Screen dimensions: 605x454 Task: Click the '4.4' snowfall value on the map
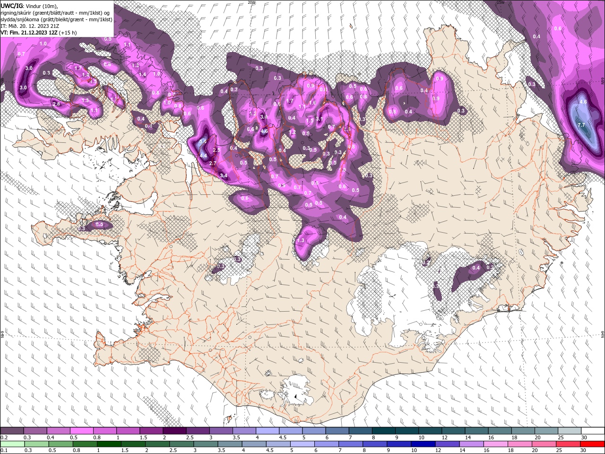204,156
